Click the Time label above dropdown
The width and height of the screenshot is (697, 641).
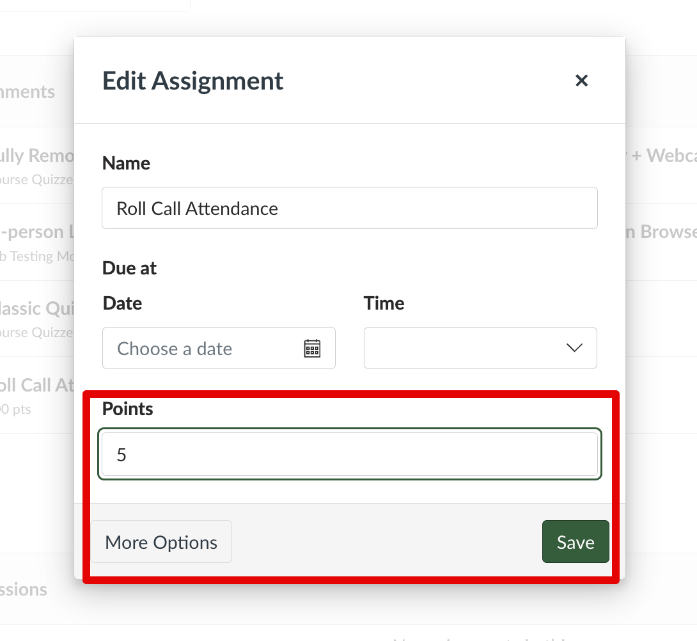point(384,303)
